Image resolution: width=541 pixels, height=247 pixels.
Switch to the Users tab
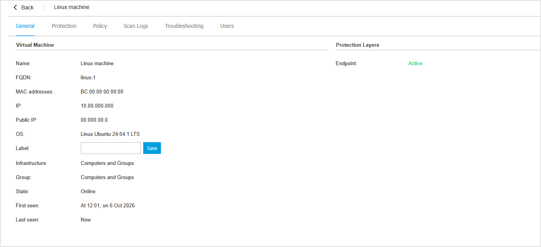[x=227, y=26]
